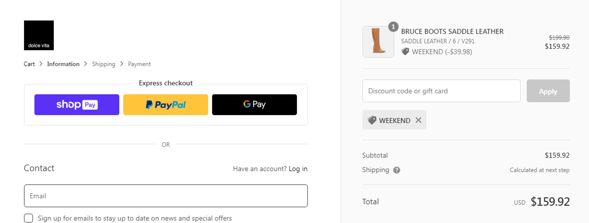Jump to the Payment breadcrumb step

[139, 64]
